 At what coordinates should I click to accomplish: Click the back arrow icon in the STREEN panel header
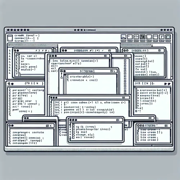click(x=9, y=84)
